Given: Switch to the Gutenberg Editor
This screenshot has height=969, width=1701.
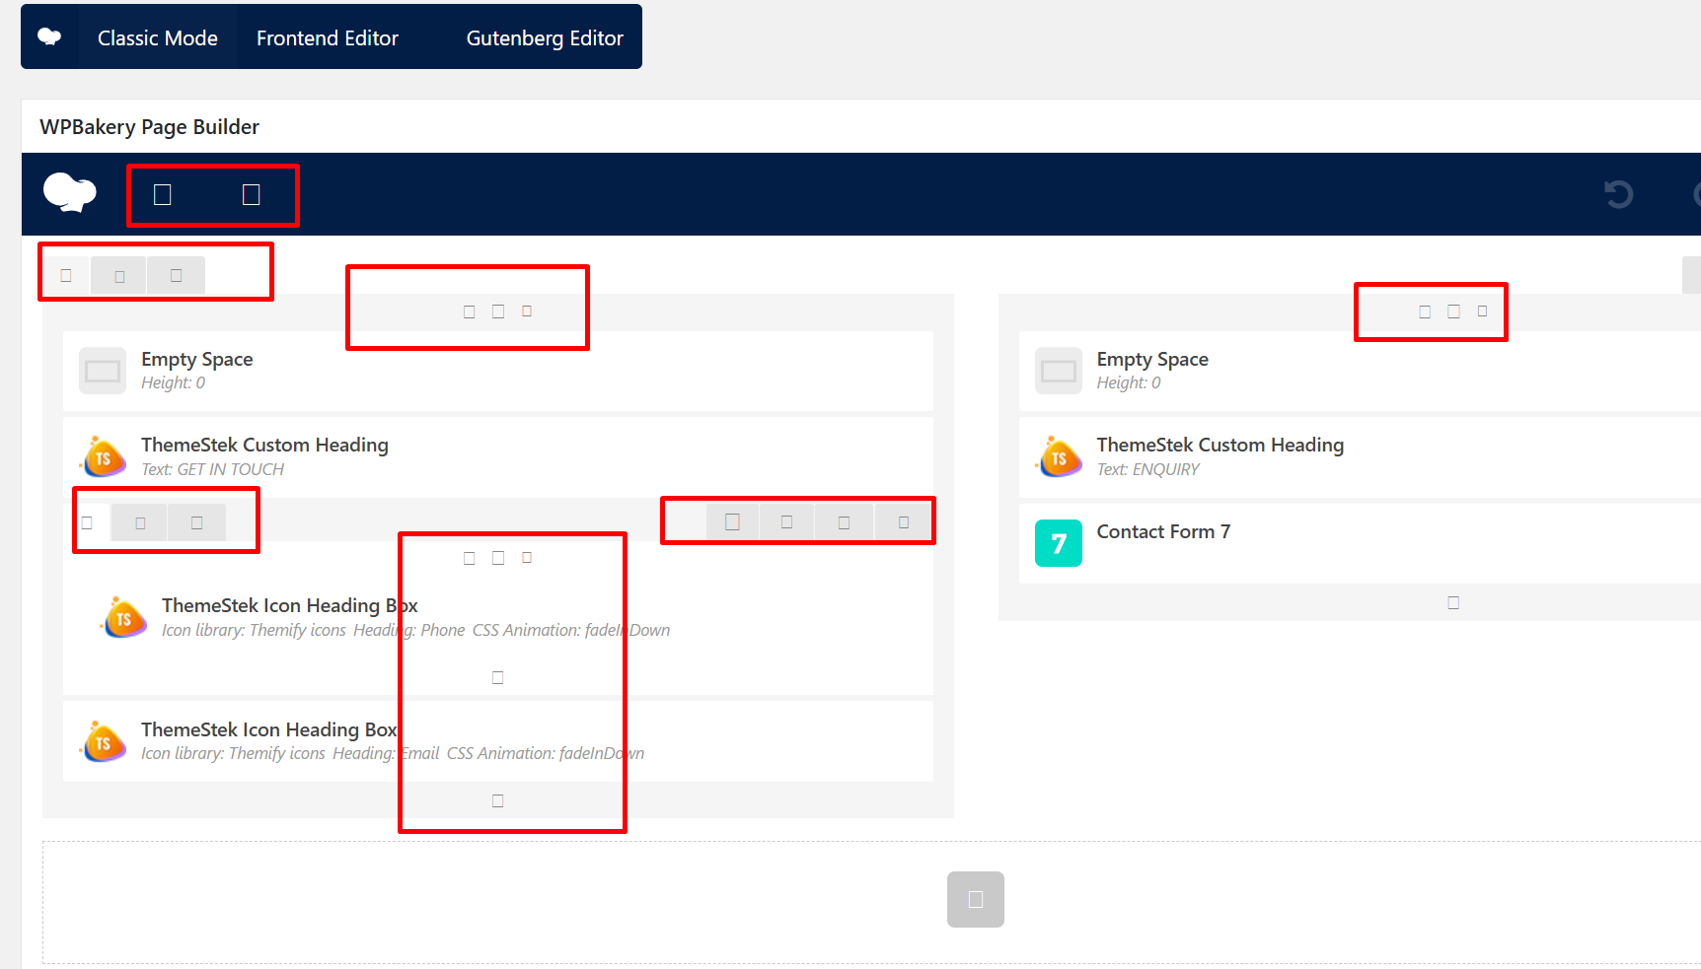Looking at the screenshot, I should pyautogui.click(x=545, y=37).
